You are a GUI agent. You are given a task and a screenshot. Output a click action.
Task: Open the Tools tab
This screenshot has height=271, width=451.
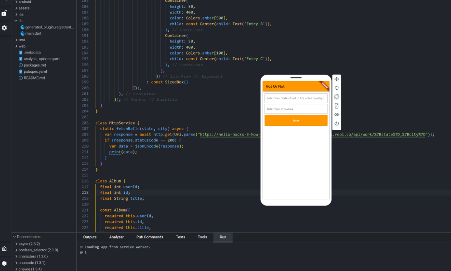(x=202, y=237)
